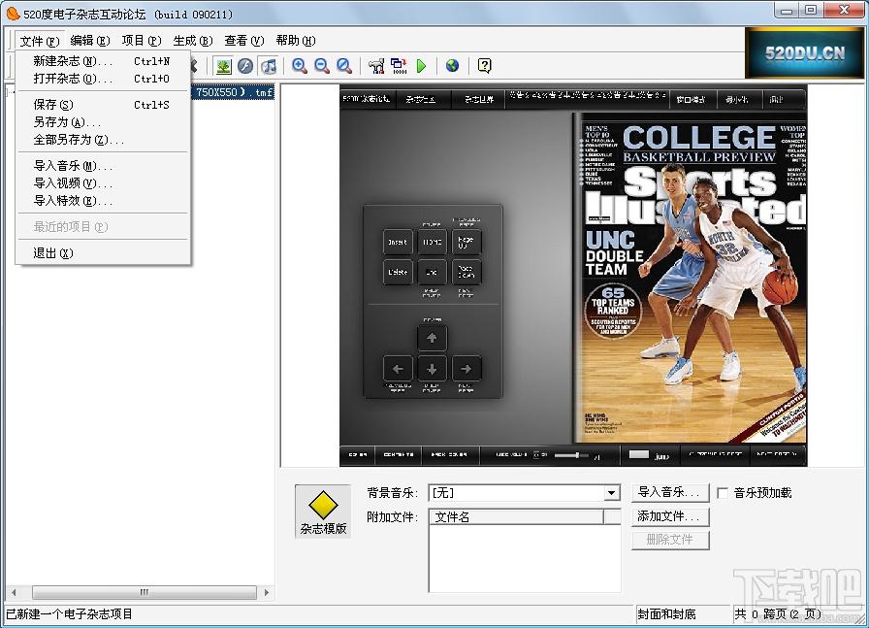Click the globe website toolbar icon

click(x=452, y=66)
